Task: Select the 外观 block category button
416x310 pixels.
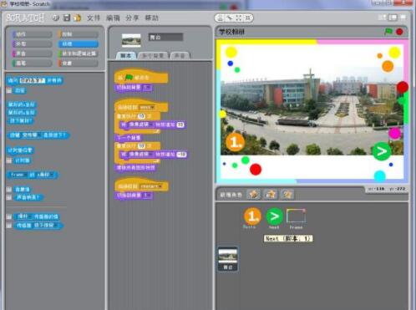Action: (x=32, y=44)
